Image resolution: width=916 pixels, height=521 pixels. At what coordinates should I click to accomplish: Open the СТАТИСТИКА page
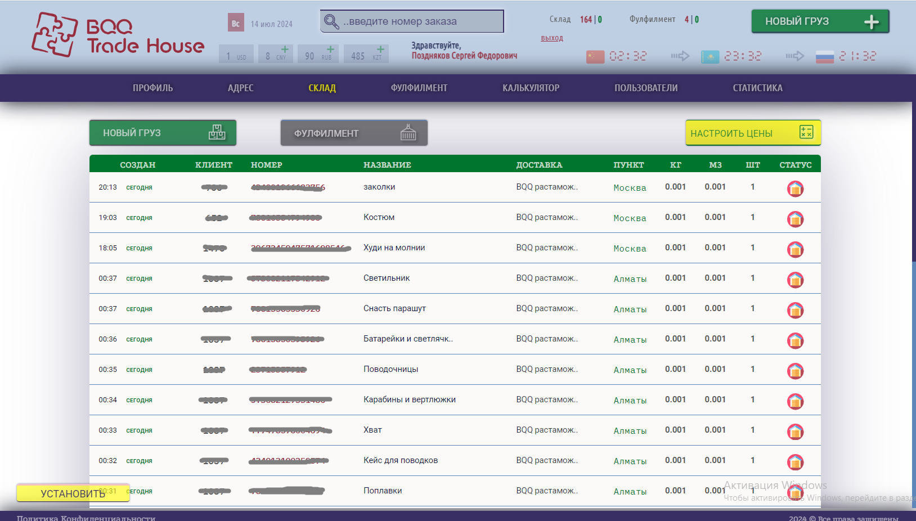tap(758, 88)
